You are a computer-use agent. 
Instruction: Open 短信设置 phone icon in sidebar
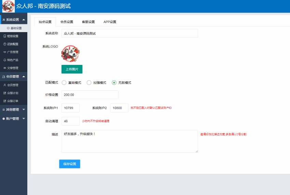[x=5, y=36]
